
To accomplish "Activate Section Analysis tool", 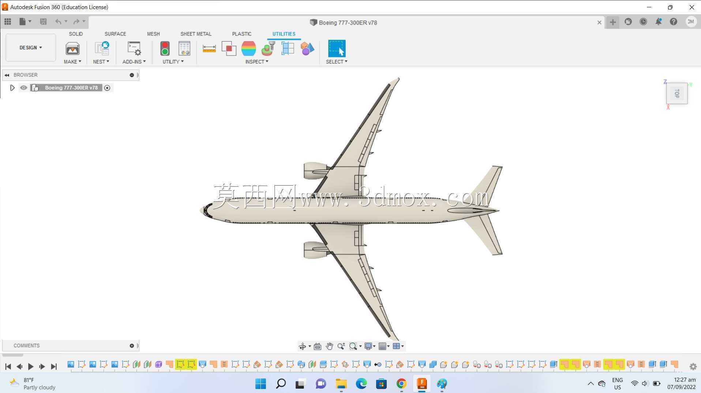I will 288,49.
